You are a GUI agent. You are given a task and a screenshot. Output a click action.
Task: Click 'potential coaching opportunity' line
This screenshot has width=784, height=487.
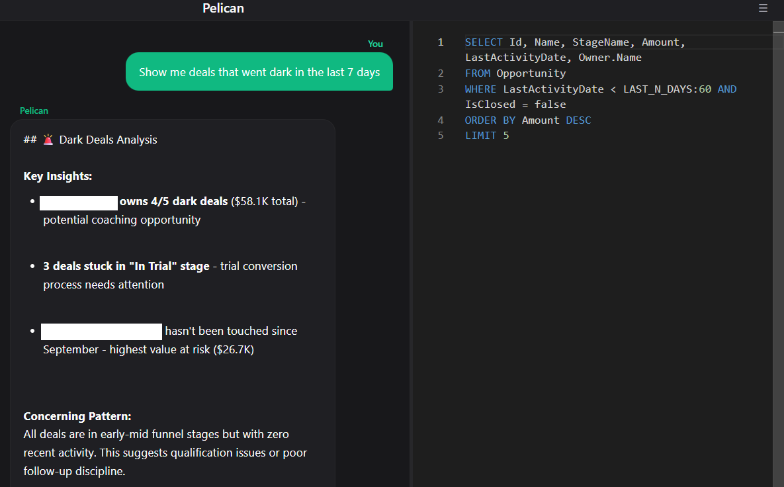coord(122,220)
